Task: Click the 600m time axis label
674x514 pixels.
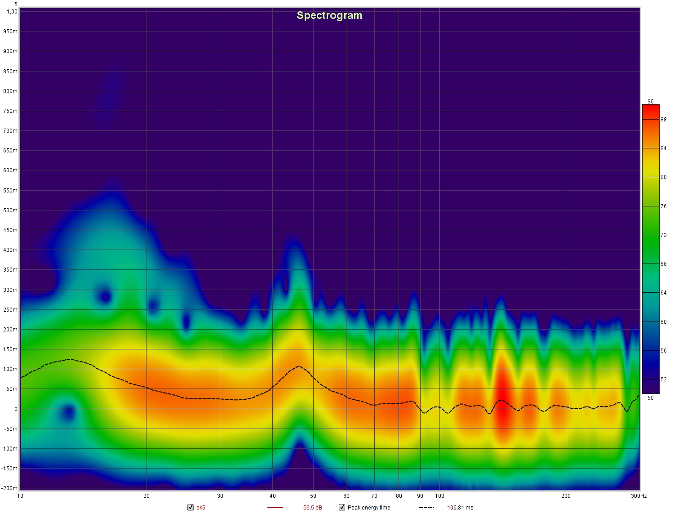Action: (10, 170)
